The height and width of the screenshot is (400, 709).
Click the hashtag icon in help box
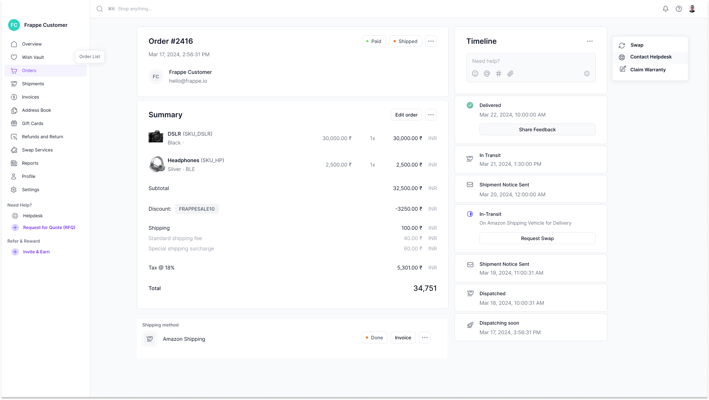499,74
